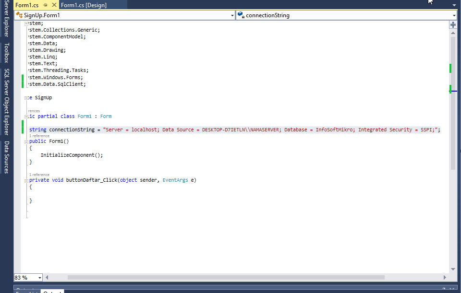
Task: Click the green change-tracking bar beside connectionString line
Action: coord(22,128)
